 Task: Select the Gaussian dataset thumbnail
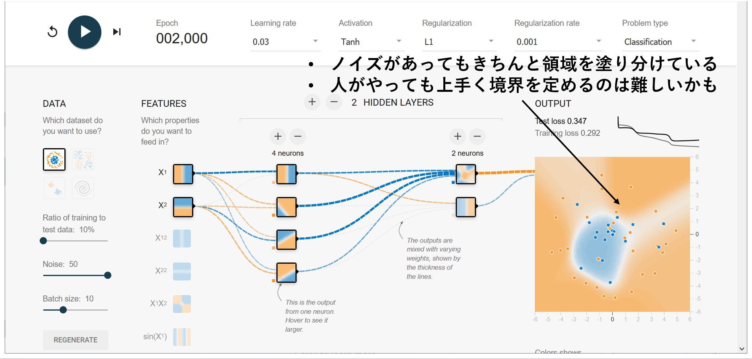click(54, 188)
